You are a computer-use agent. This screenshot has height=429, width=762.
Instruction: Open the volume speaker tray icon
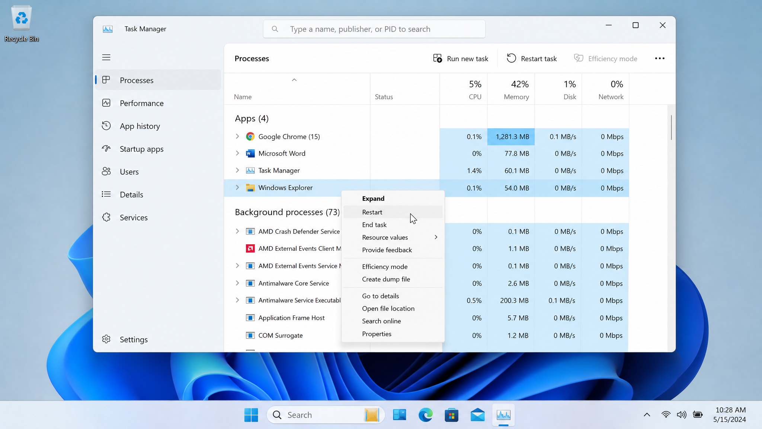click(x=682, y=415)
